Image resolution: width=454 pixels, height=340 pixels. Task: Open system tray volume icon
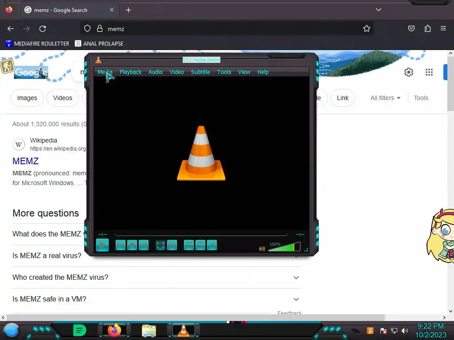tap(404, 330)
